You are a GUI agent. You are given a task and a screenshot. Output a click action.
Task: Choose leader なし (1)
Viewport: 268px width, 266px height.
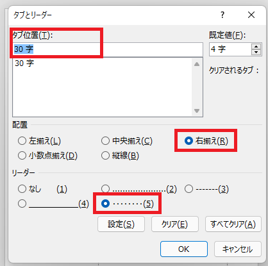tap(42, 189)
